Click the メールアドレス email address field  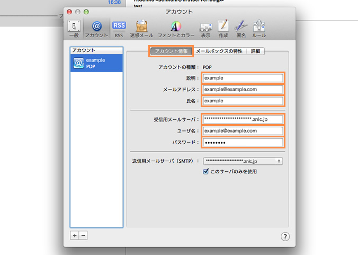point(243,90)
